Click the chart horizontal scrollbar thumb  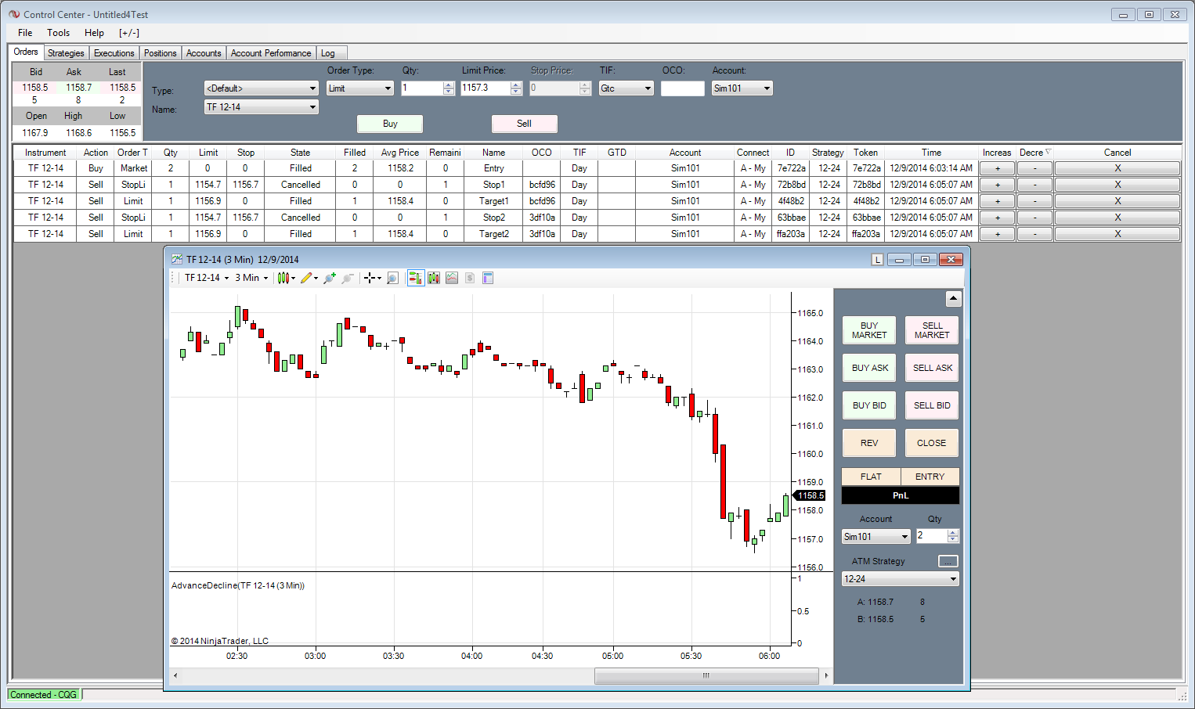pos(706,675)
